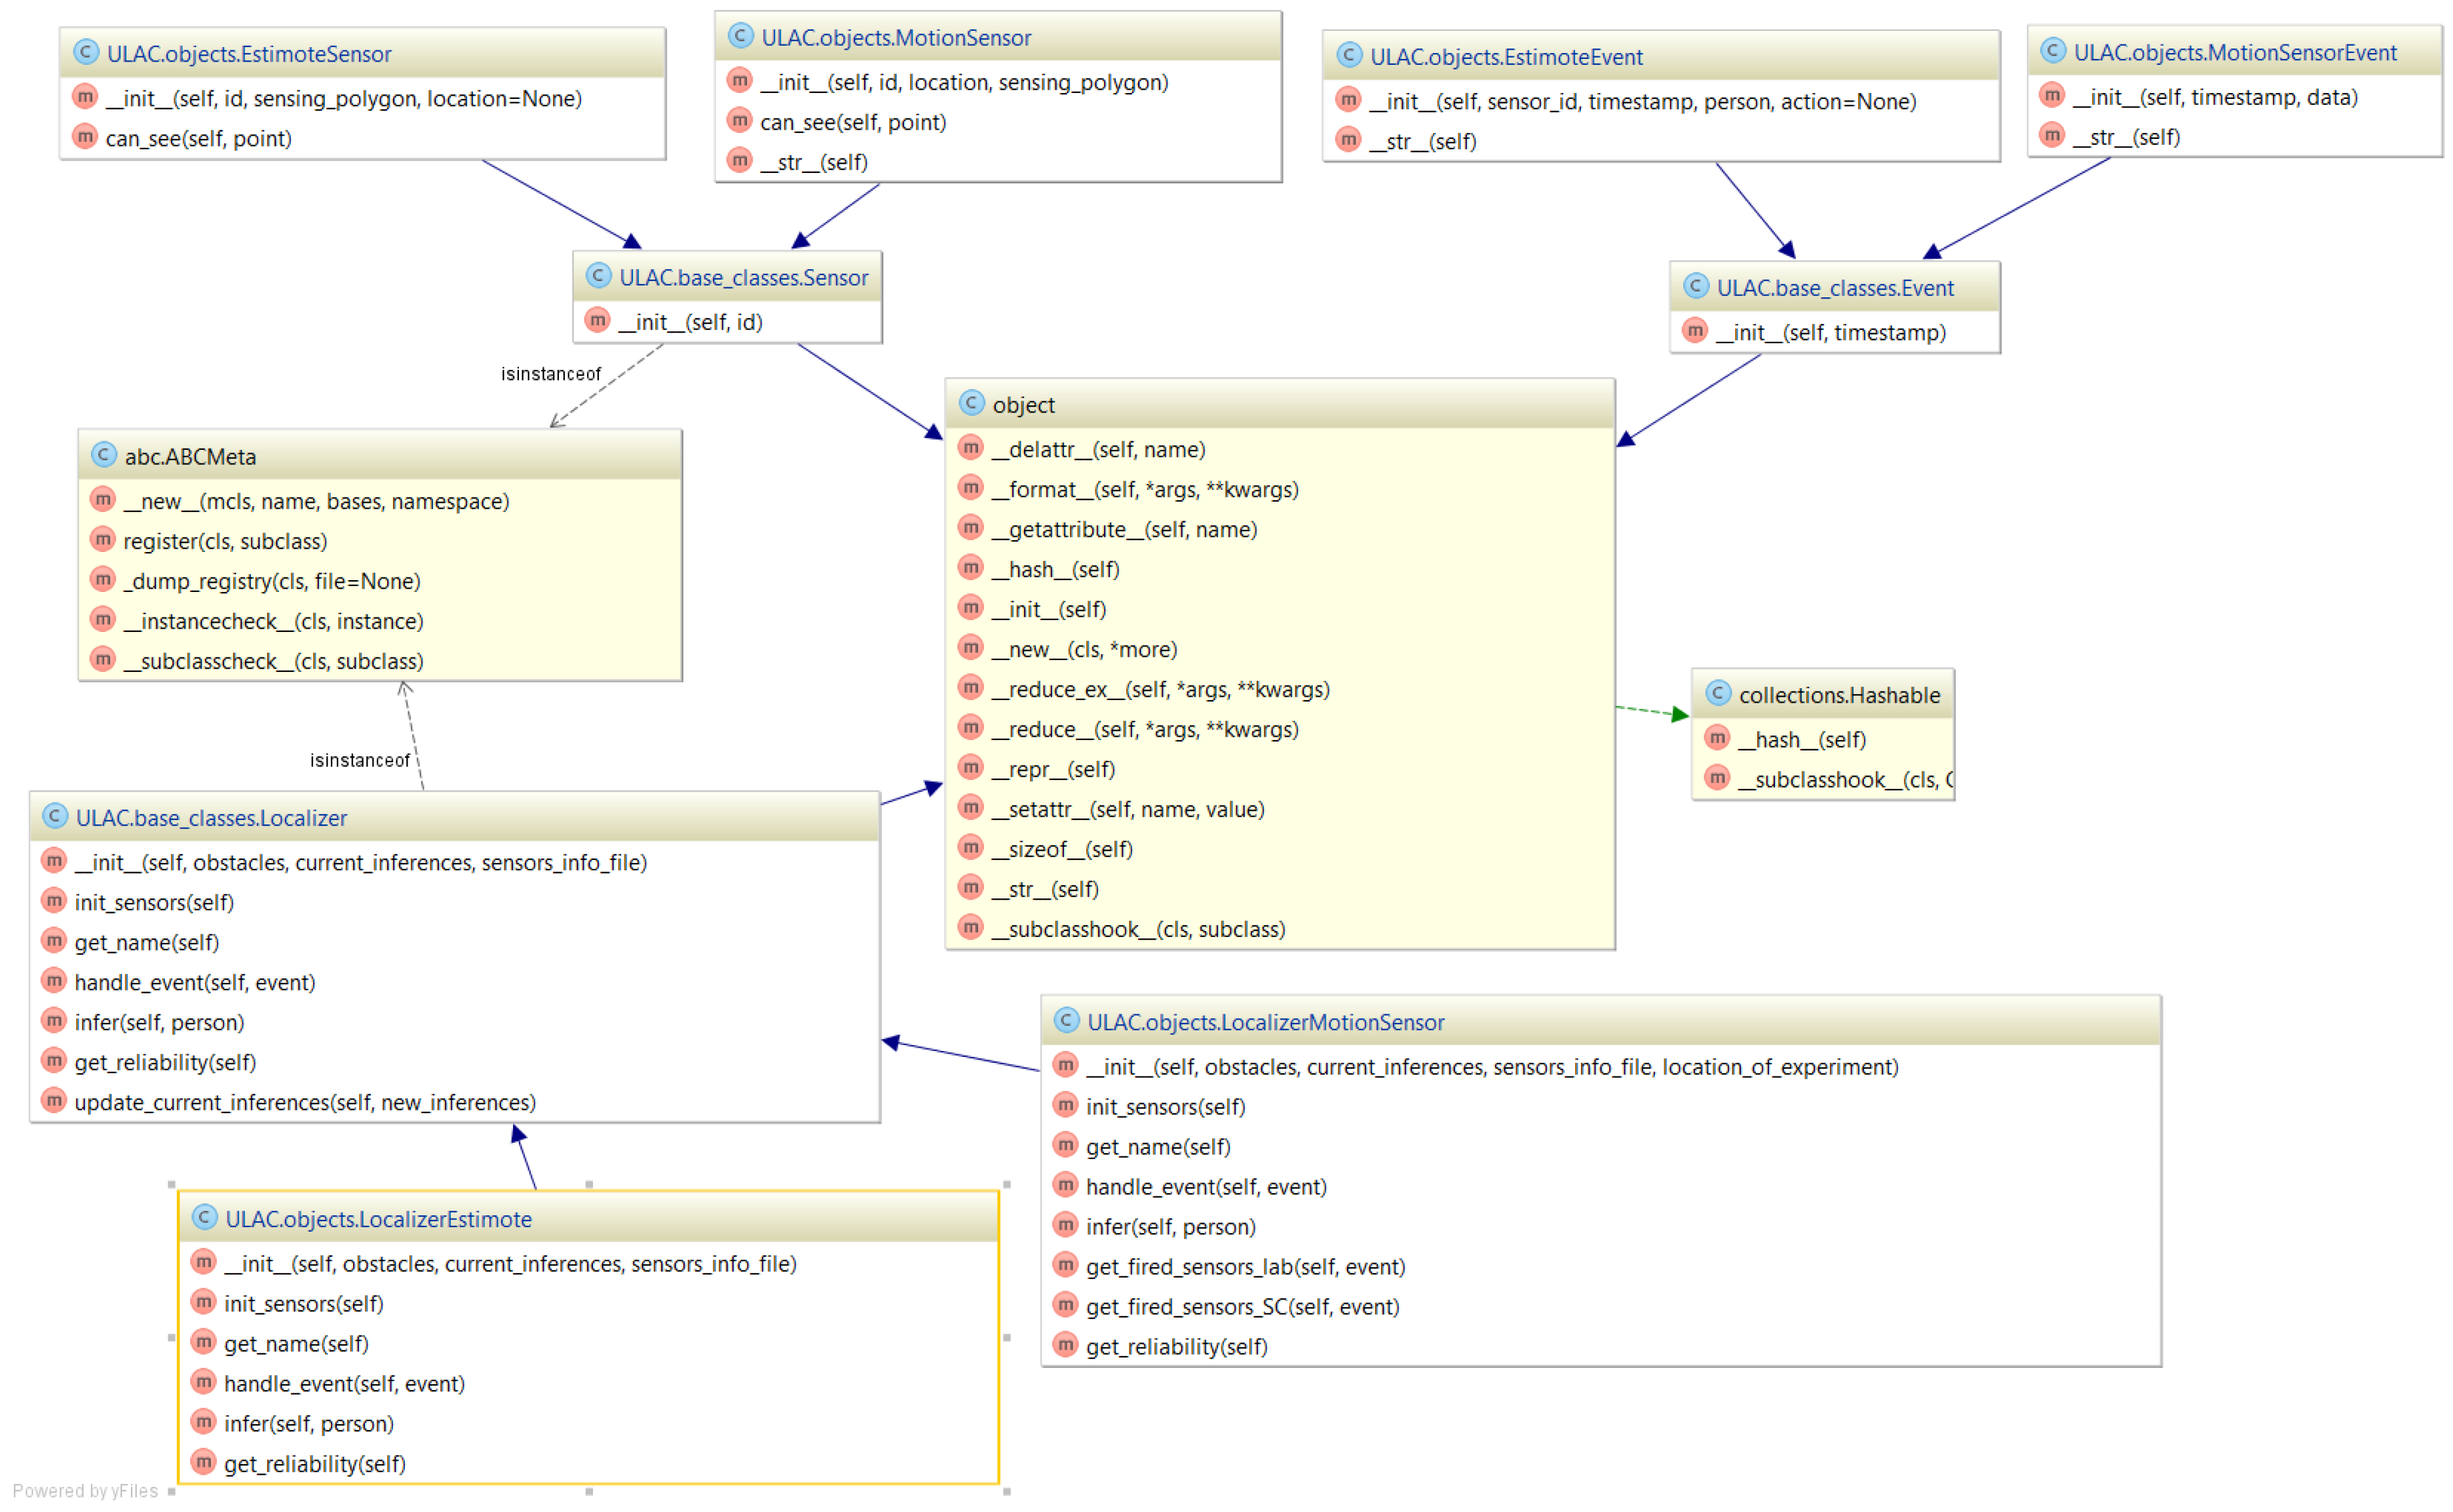This screenshot has width=2453, height=1512.
Task: Click __instancecheck__(cls, instance) method
Action: coord(273,622)
